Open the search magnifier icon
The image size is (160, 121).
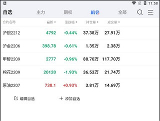[x=140, y=12]
